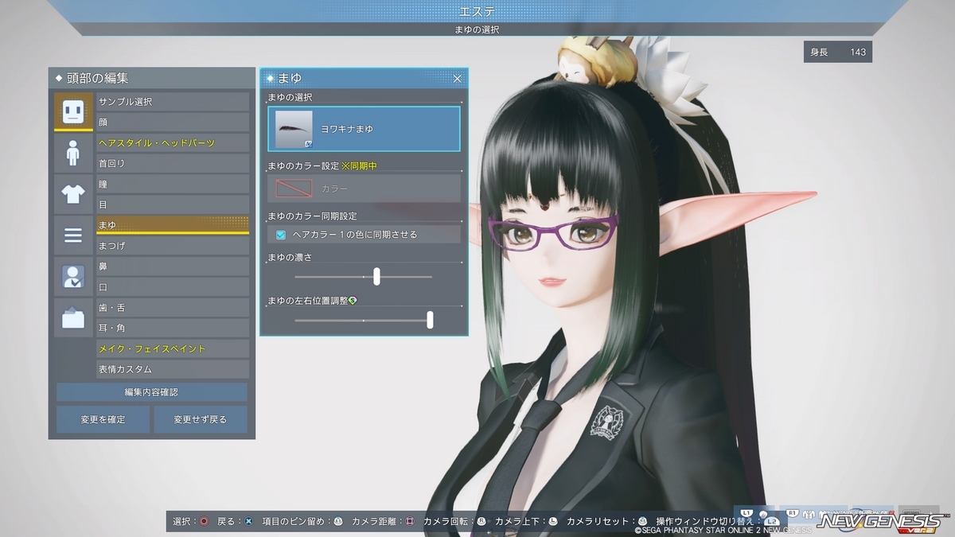Click 変更せず戻る to go back
The image size is (955, 537).
coord(201,419)
